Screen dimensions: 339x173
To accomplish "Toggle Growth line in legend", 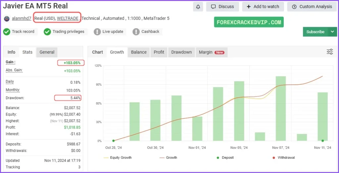I will point(168,157).
